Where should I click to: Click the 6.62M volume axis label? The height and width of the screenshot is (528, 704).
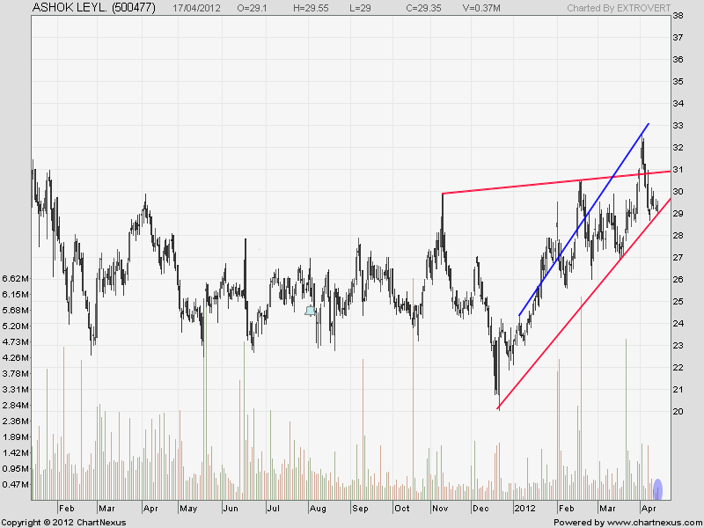pyautogui.click(x=17, y=279)
